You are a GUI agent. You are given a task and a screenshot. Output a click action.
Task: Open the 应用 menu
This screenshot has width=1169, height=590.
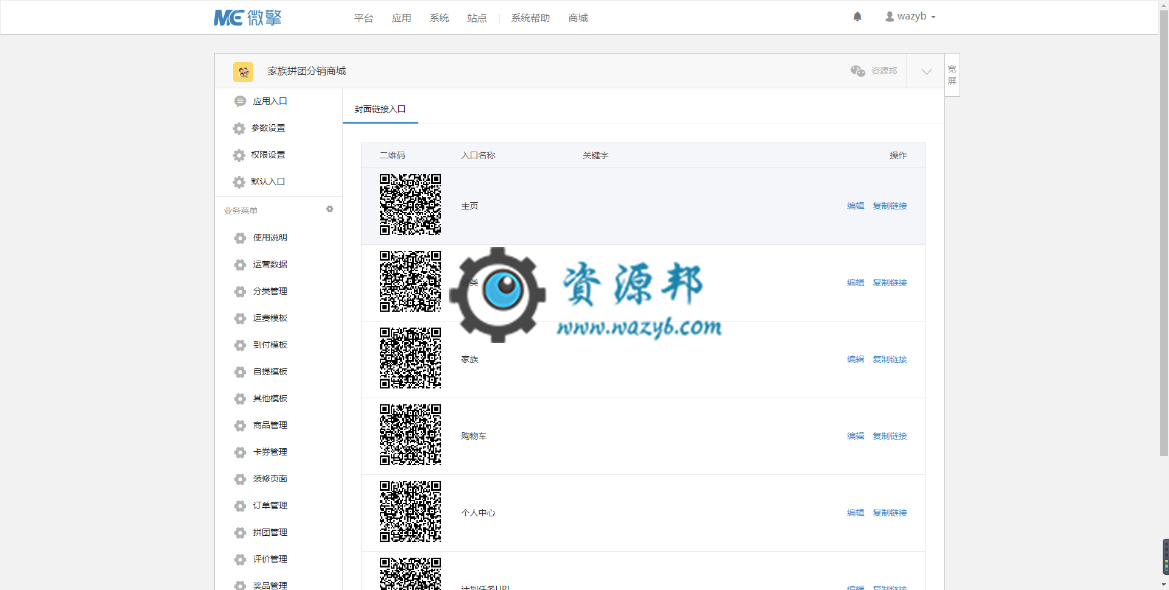[x=402, y=18]
